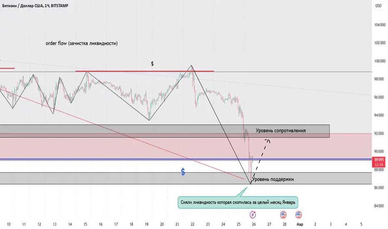The image size is (388, 229).
Task: Open the US flag event above date 28
Action: click(284, 215)
